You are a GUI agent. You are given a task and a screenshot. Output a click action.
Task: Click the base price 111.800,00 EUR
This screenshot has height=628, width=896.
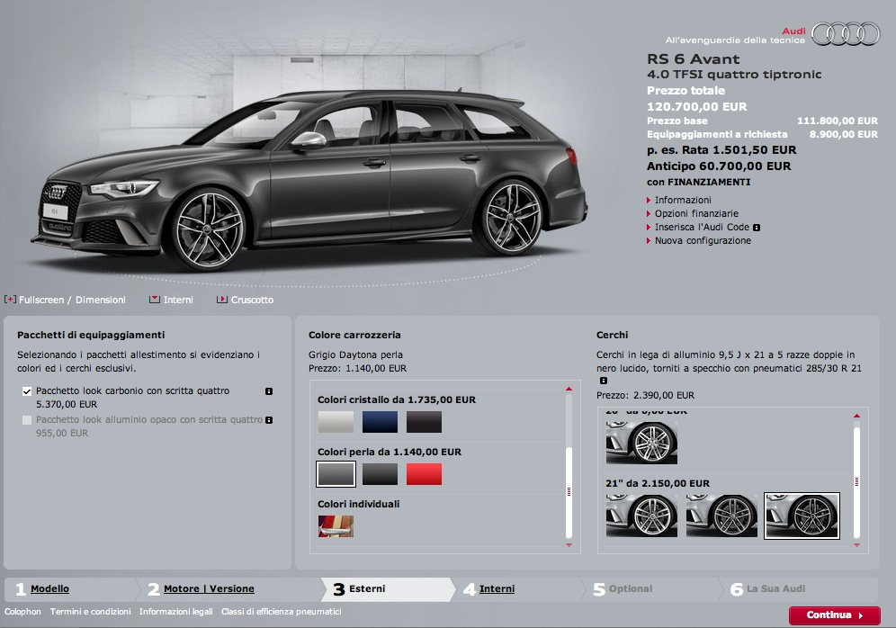(838, 121)
